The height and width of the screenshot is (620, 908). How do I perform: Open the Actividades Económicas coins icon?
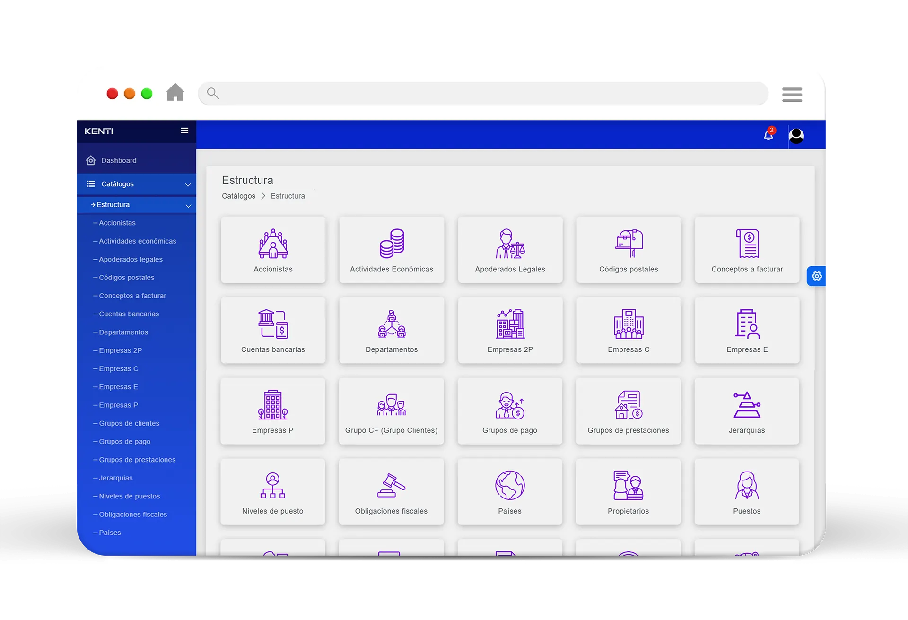click(x=392, y=244)
